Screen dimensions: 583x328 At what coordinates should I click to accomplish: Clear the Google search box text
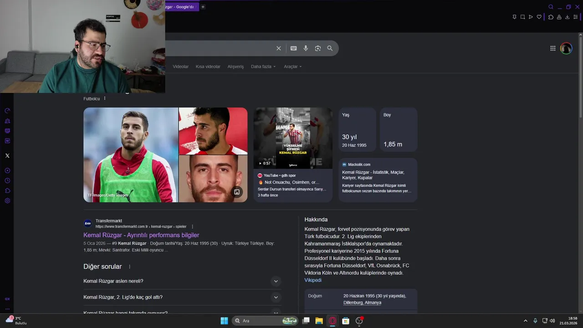tap(279, 48)
